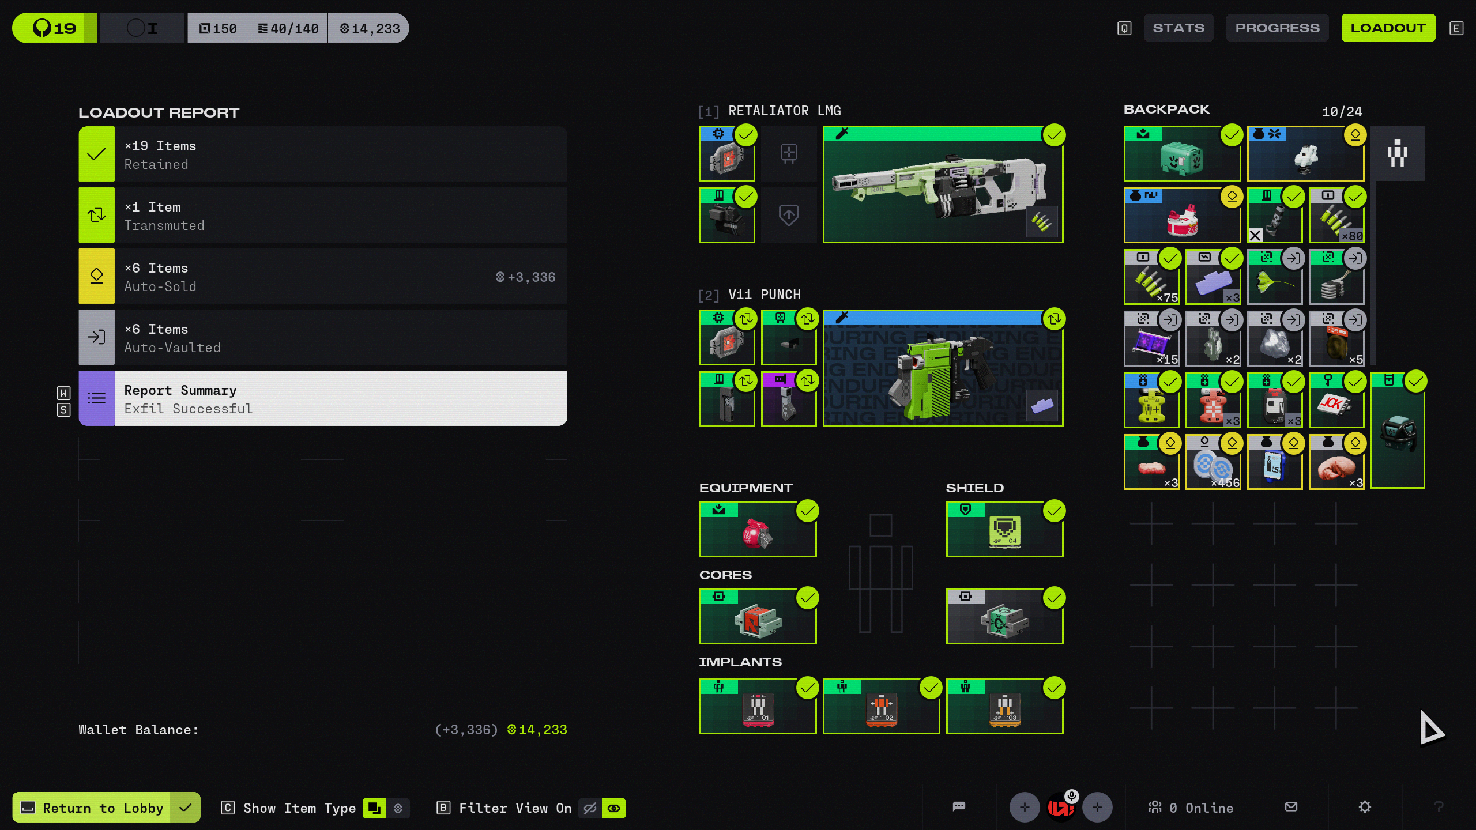Click the red player avatar icon
Screen dimensions: 1476x830
tap(1061, 808)
